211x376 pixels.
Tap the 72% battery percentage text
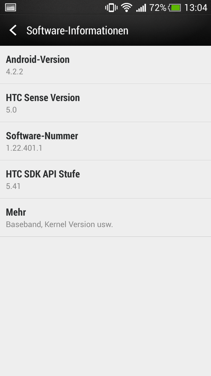point(158,8)
